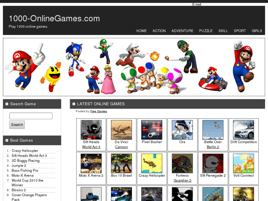Viewport: 268px width, 201px height.
Task: Open the Moto X Arena 2 thumbnail
Action: 91,163
